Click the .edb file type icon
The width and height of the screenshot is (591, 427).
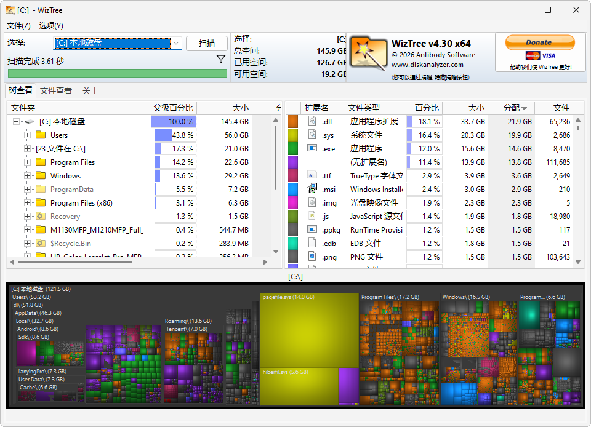point(312,243)
